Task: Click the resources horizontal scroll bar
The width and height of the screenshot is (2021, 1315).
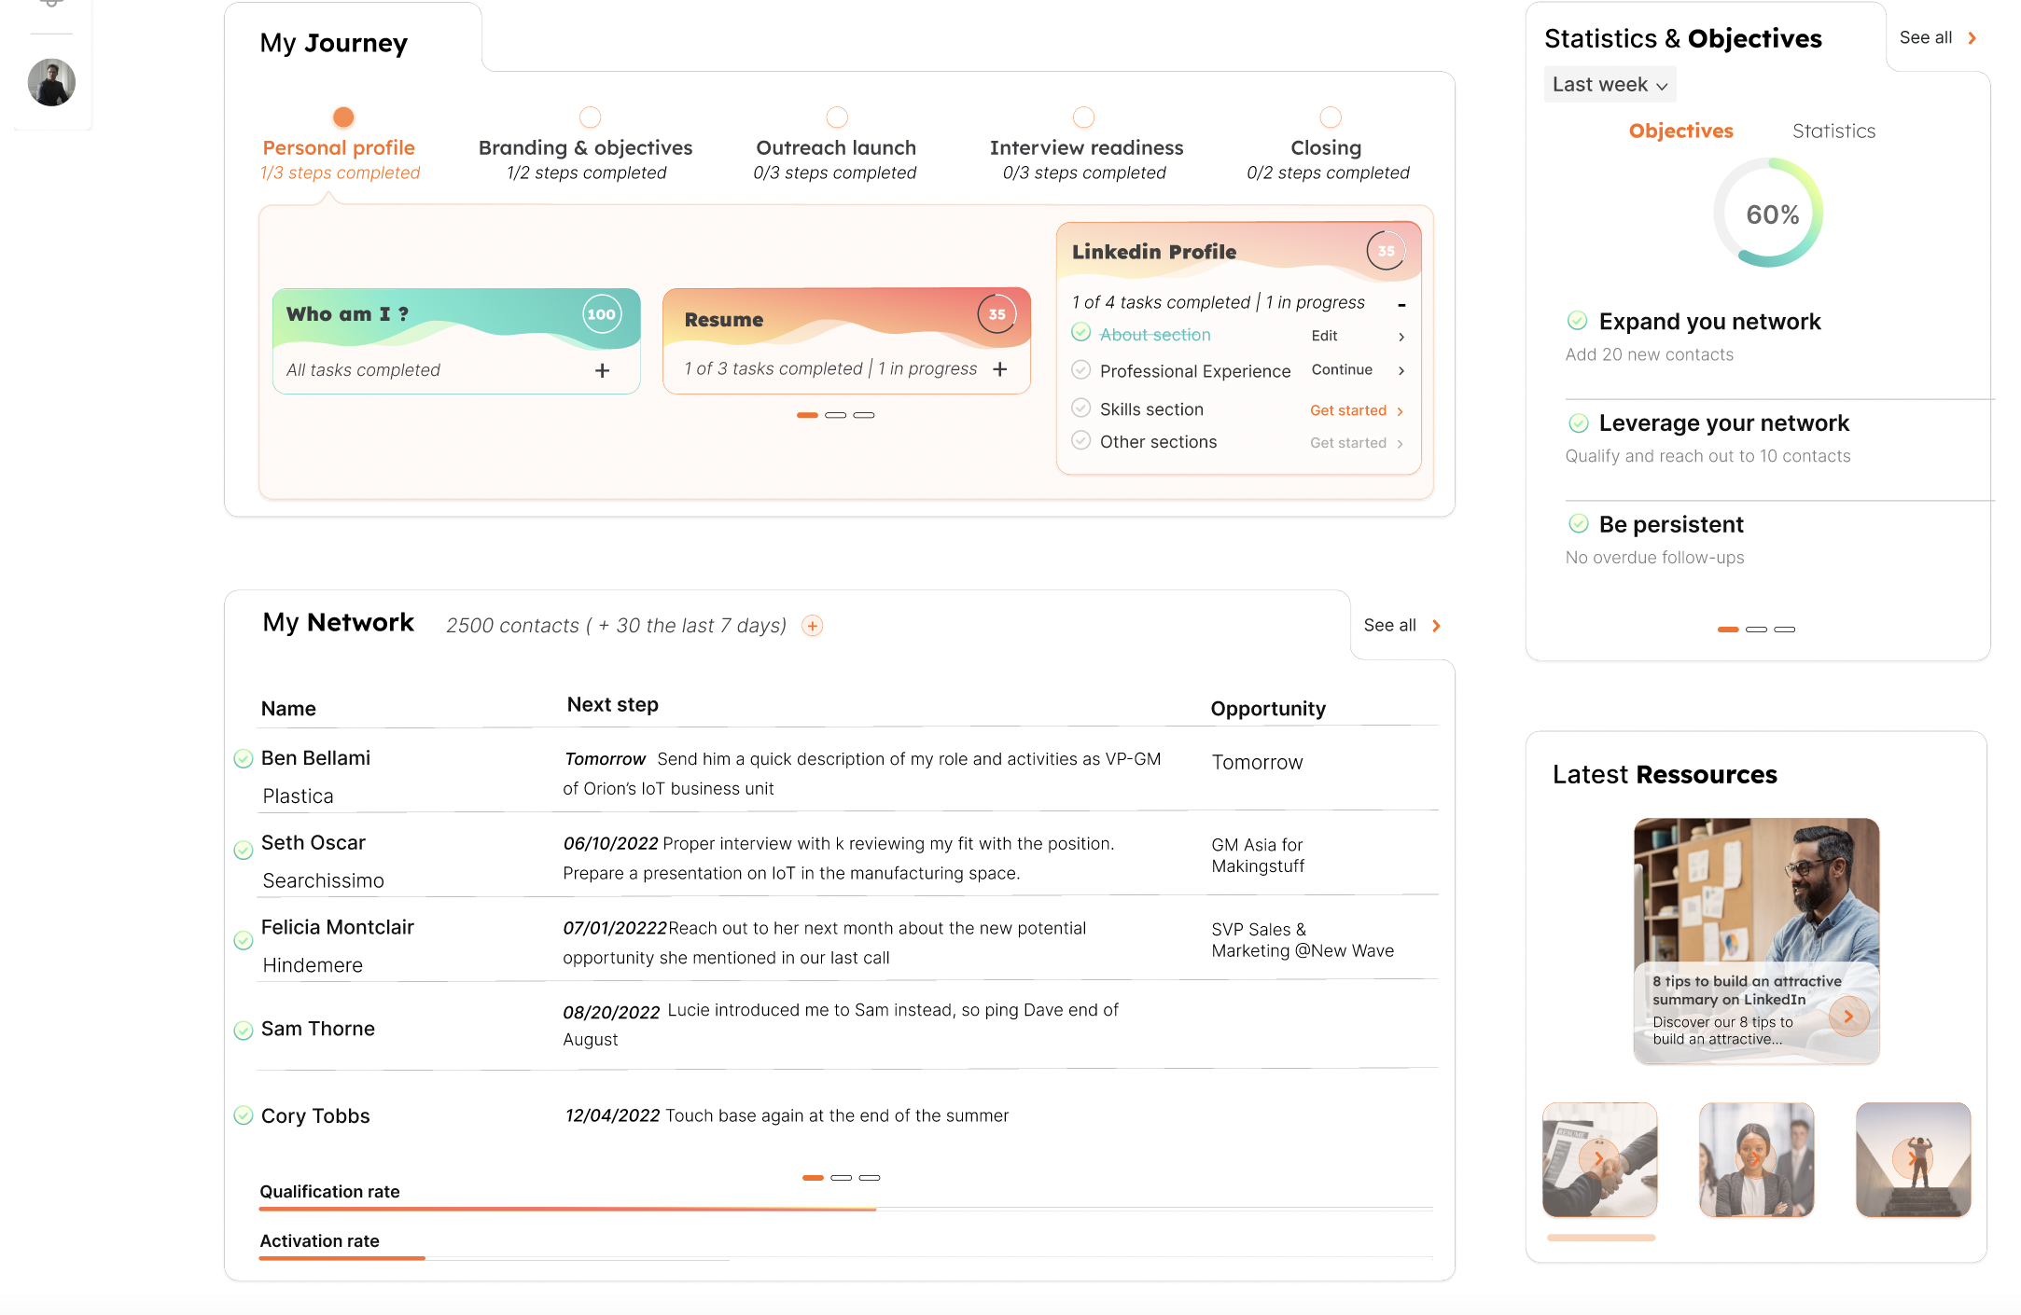Action: click(x=1601, y=1238)
